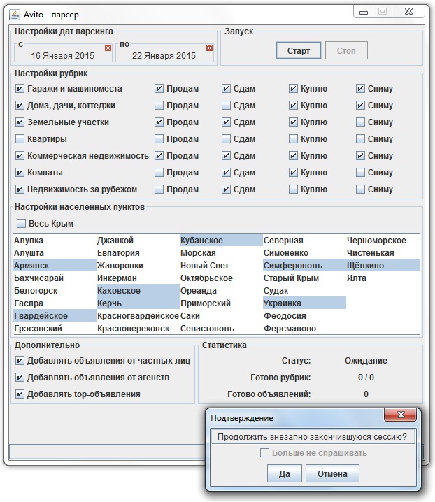Deselect Гвардейское in the towns list
Image resolution: width=435 pixels, height=502 pixels.
coord(55,315)
